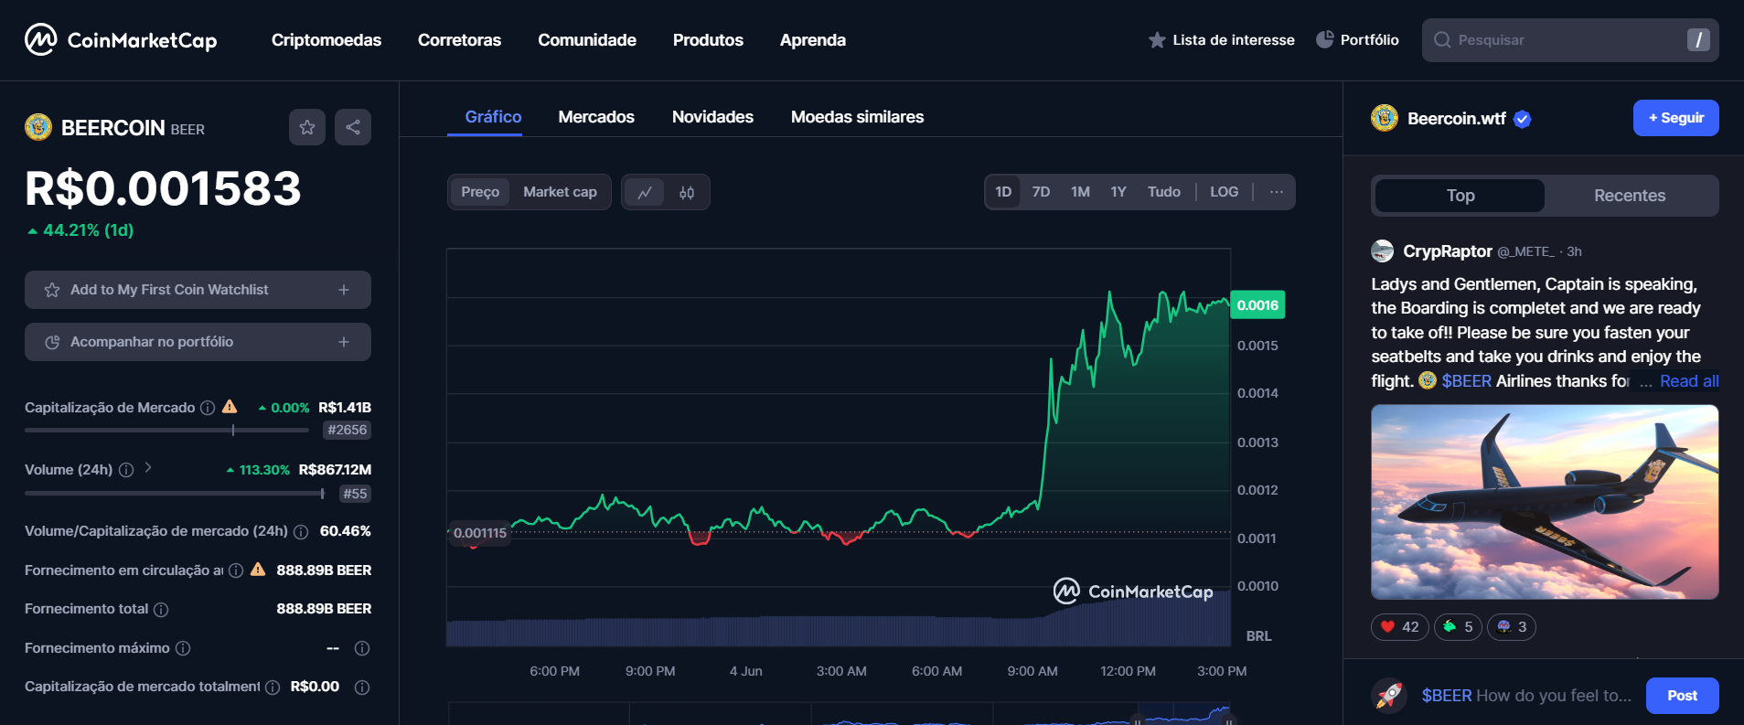Click the Portfólio pie chart icon

pos(1324,39)
